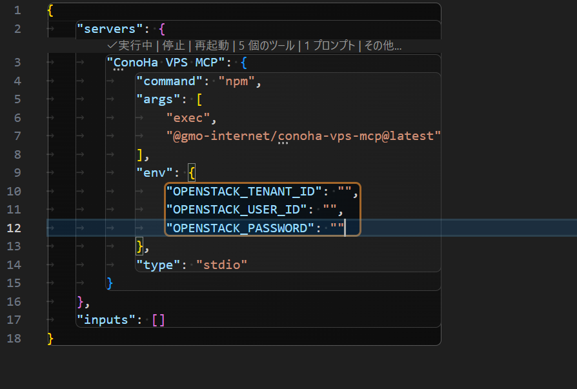Restart the server via 再起動 link
577x389 pixels.
tap(212, 46)
